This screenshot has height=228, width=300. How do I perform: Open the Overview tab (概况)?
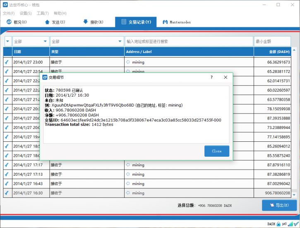pos(17,22)
